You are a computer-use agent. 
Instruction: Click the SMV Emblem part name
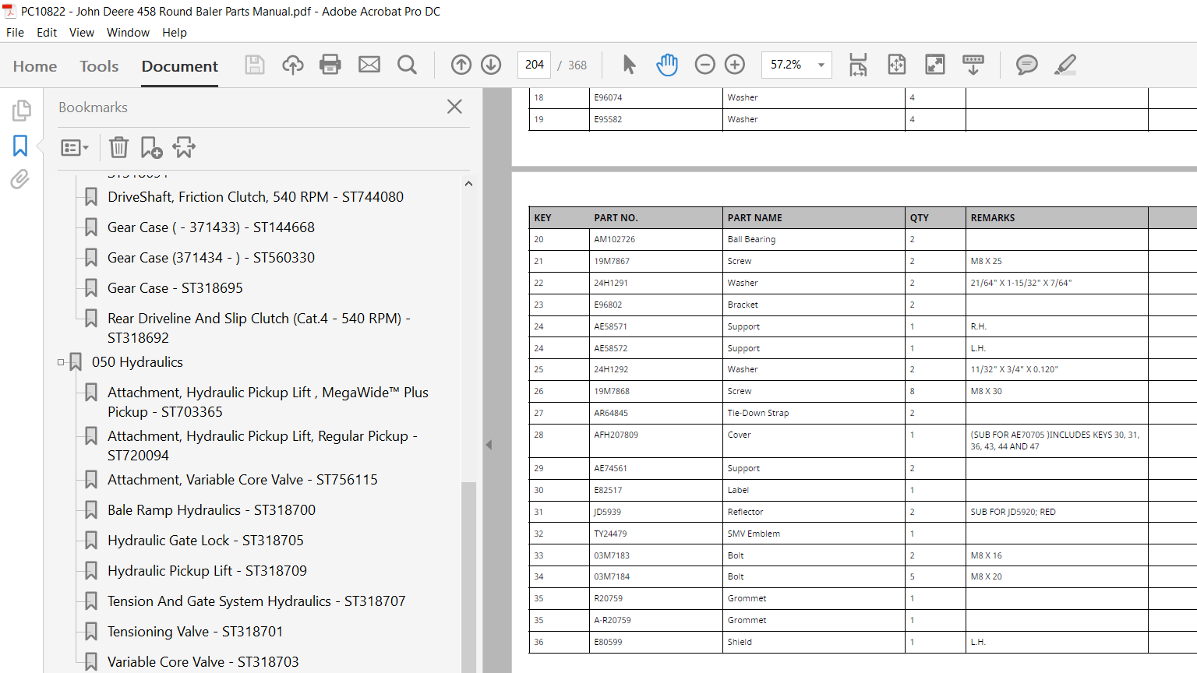click(754, 534)
